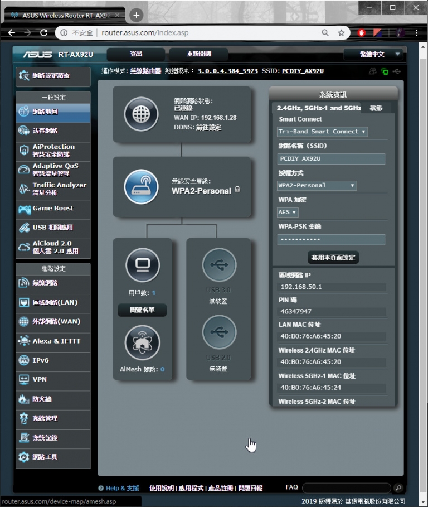
Task: Click the AiMesh node count 0
Action: pyautogui.click(x=163, y=369)
